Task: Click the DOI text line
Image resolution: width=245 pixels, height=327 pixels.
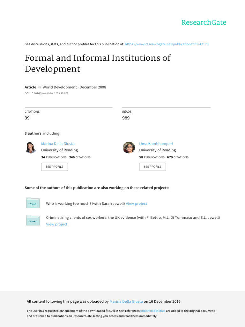Action: [47, 94]
